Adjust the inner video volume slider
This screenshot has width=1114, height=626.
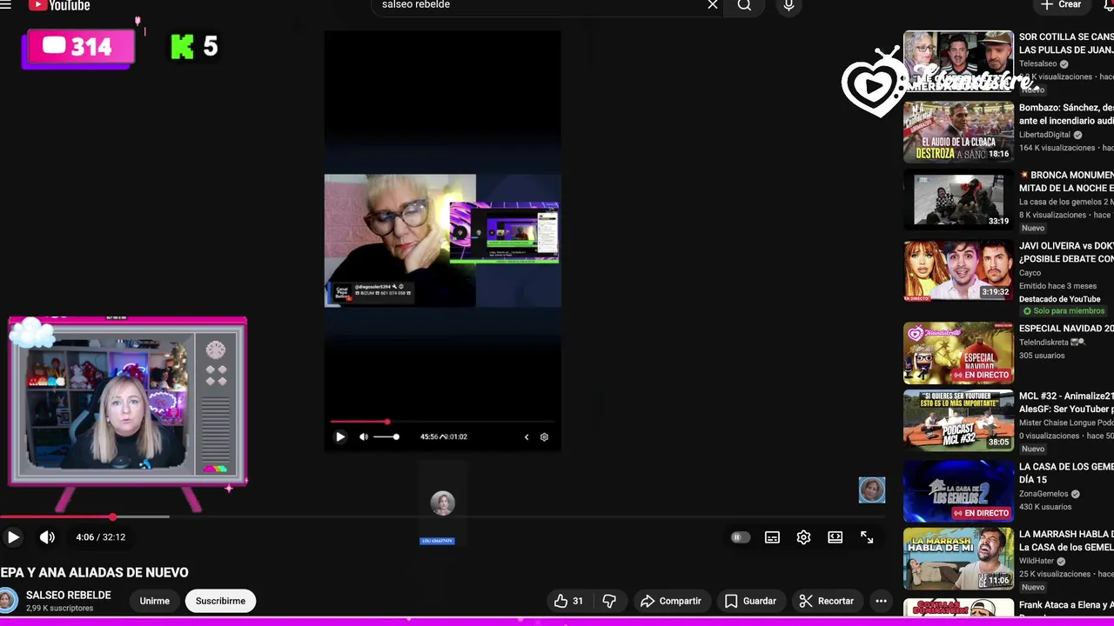386,436
